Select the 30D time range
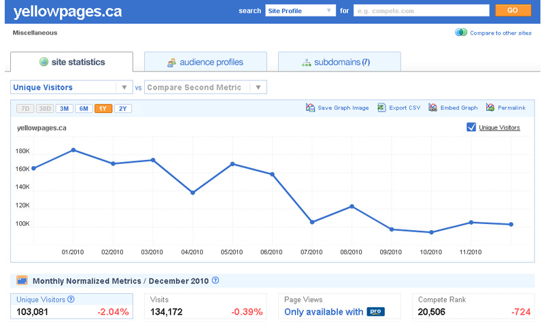The width and height of the screenshot is (544, 322). pos(45,108)
